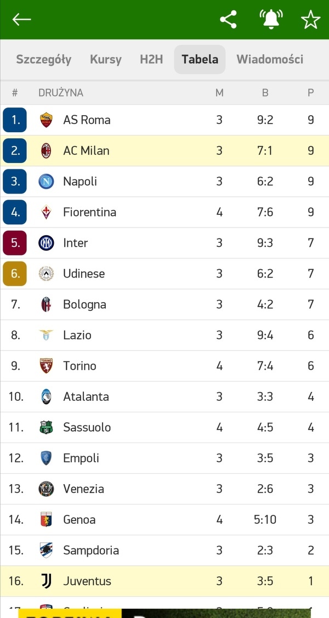This screenshot has width=329, height=618.
Task: Click the blue position 1 badge
Action: 15,120
